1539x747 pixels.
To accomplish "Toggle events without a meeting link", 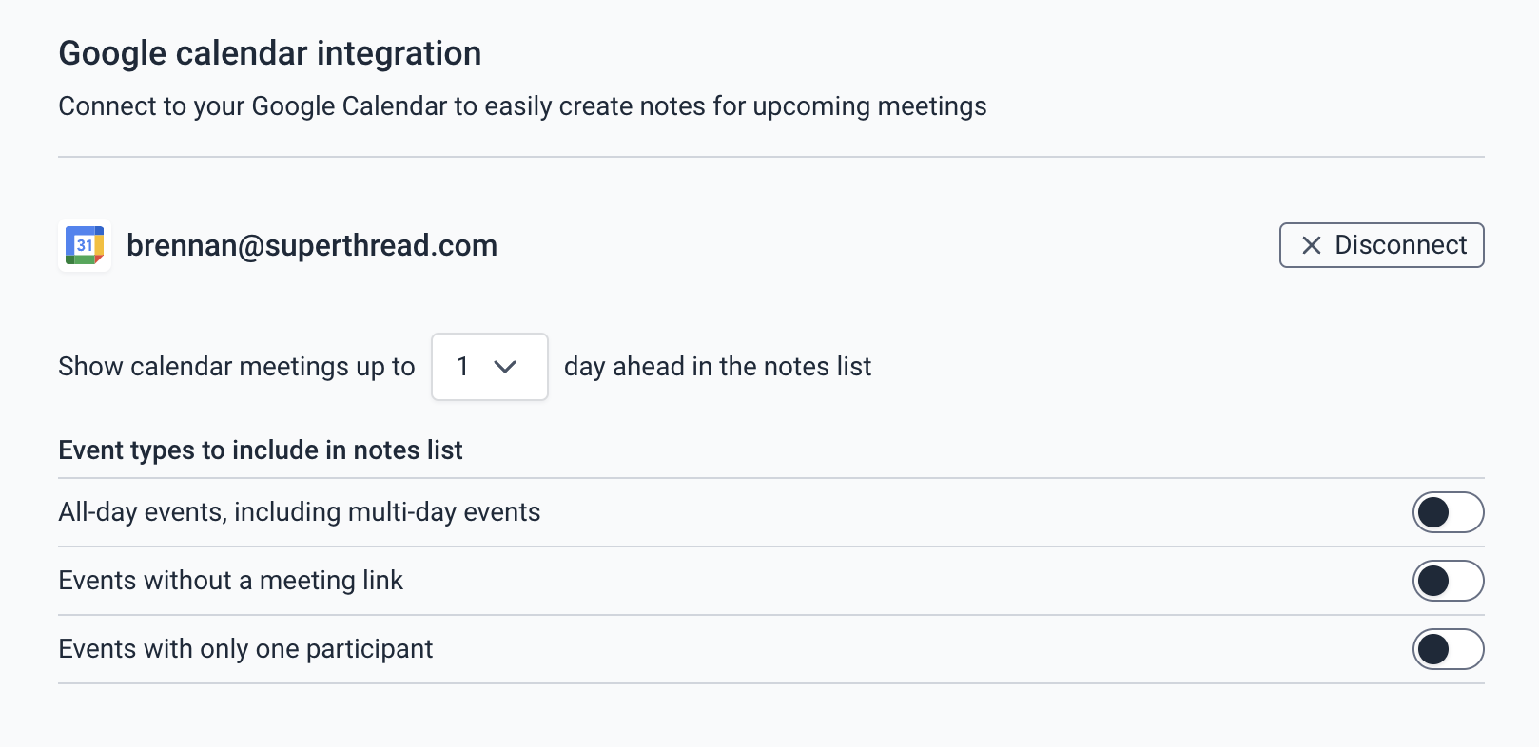I will 1447,581.
